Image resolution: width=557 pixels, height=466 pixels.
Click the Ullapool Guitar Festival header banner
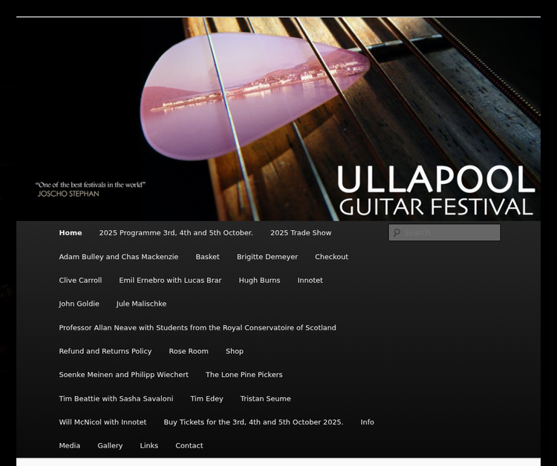point(278,119)
